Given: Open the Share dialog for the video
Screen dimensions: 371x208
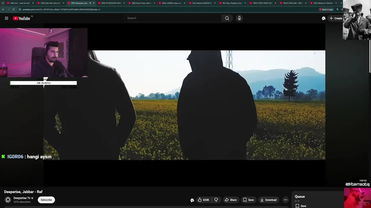Looking at the screenshot, I should click(x=231, y=200).
